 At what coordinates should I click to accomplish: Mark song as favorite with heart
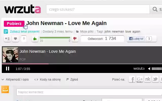tap(15, 39)
